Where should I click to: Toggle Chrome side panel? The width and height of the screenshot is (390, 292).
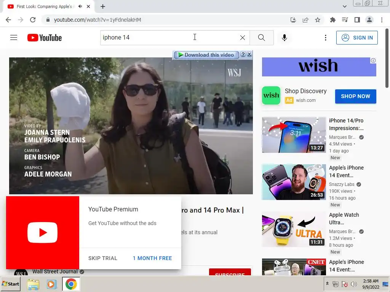(x=357, y=20)
